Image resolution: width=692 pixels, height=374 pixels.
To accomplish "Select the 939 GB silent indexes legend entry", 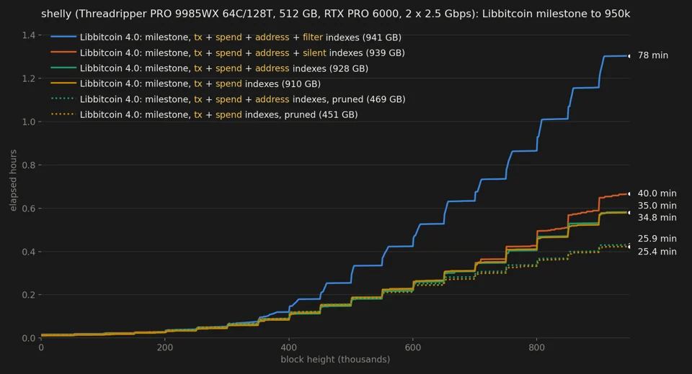I will [x=242, y=53].
